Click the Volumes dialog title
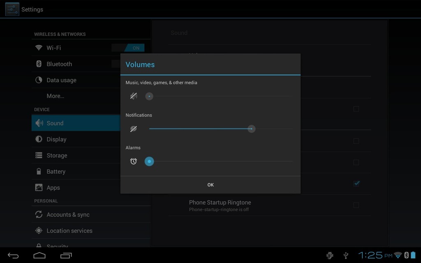This screenshot has height=263, width=421. point(140,65)
